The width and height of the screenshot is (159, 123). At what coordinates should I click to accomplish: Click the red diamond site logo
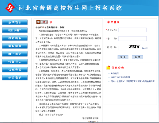[10, 8]
